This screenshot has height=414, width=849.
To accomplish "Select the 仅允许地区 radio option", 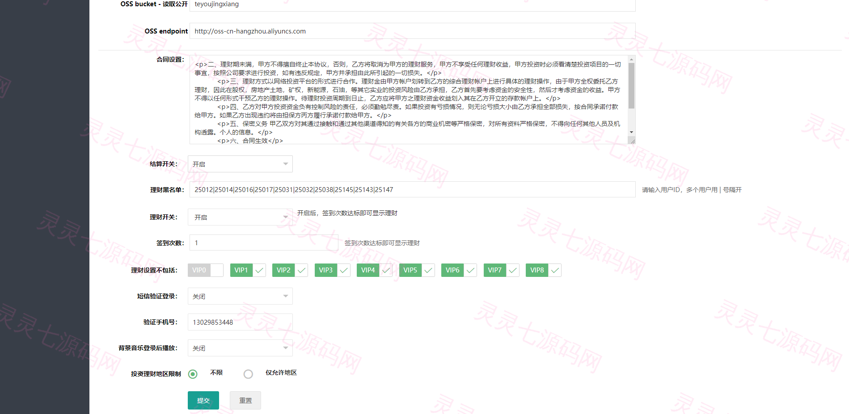I will click(x=248, y=374).
